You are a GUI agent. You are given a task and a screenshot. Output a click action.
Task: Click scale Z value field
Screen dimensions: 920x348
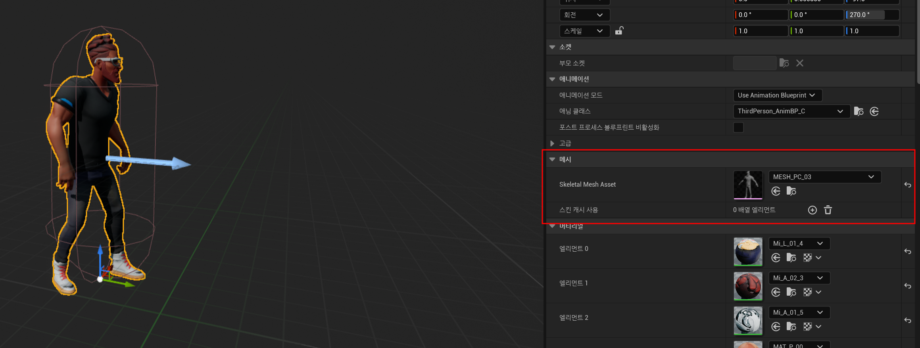point(872,31)
